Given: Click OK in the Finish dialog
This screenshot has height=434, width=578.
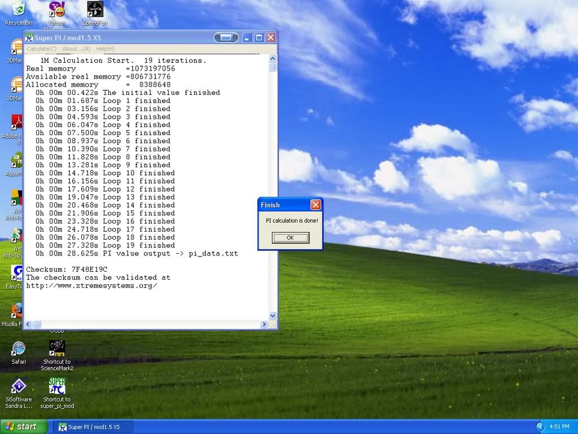Looking at the screenshot, I should pos(291,238).
